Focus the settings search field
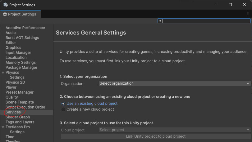This screenshot has width=252, height=142. [x=206, y=21]
